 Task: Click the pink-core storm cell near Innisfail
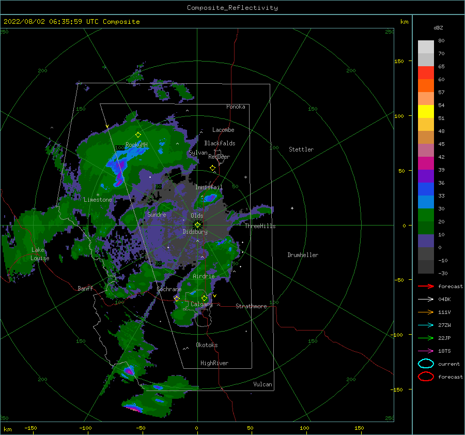(x=210, y=198)
